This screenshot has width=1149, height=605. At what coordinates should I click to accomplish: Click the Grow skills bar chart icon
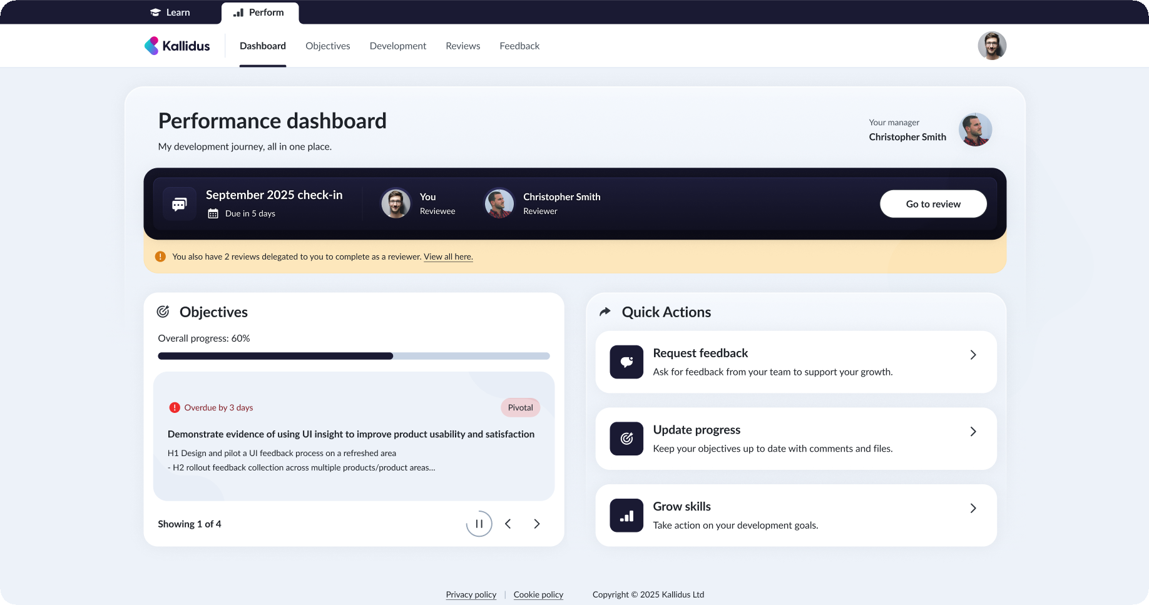626,516
